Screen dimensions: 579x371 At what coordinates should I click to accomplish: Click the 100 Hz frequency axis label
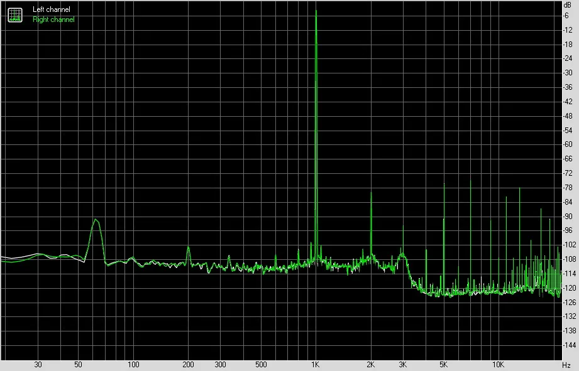tap(133, 365)
